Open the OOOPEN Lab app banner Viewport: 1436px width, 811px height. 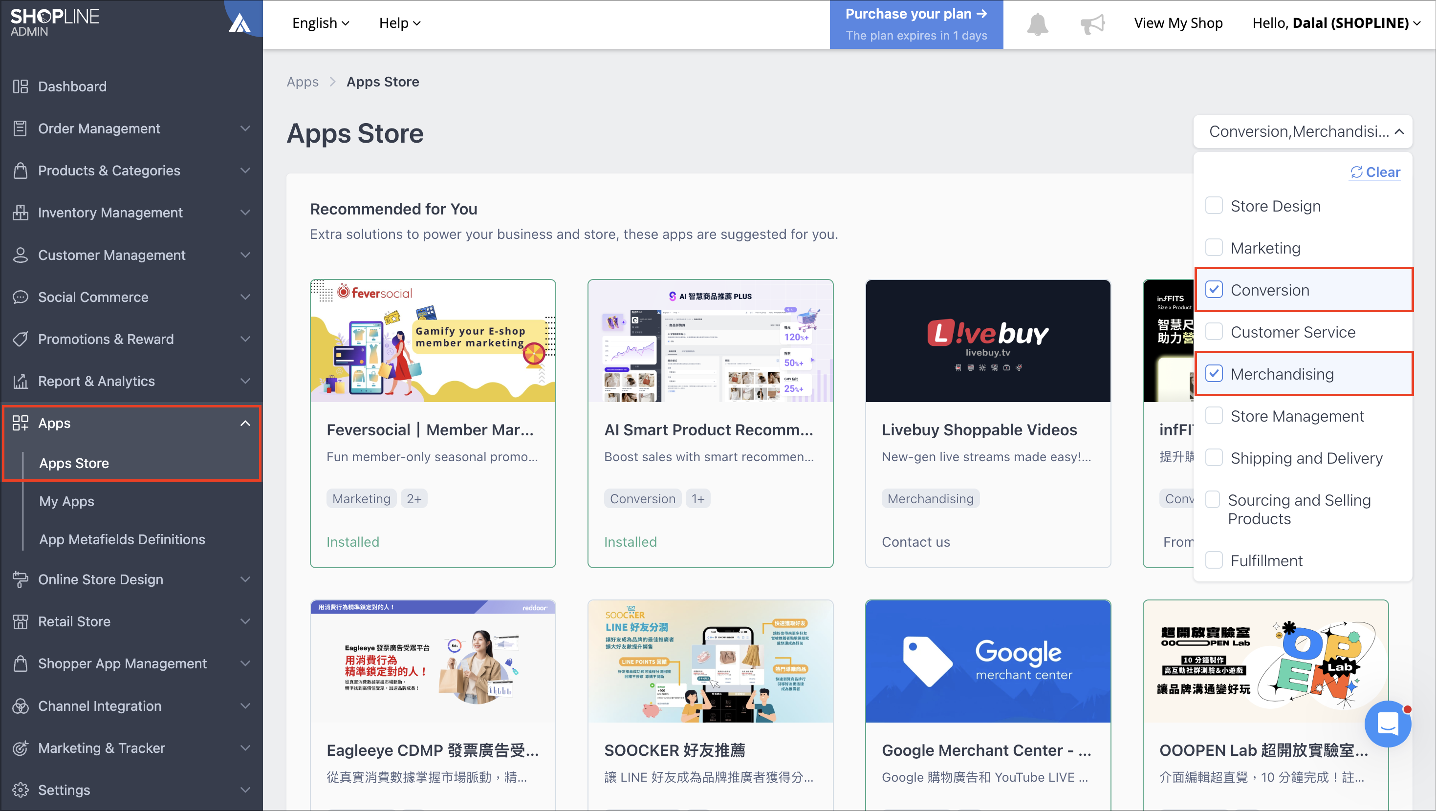click(1265, 661)
